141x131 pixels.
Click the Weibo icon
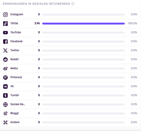click(x=5, y=69)
